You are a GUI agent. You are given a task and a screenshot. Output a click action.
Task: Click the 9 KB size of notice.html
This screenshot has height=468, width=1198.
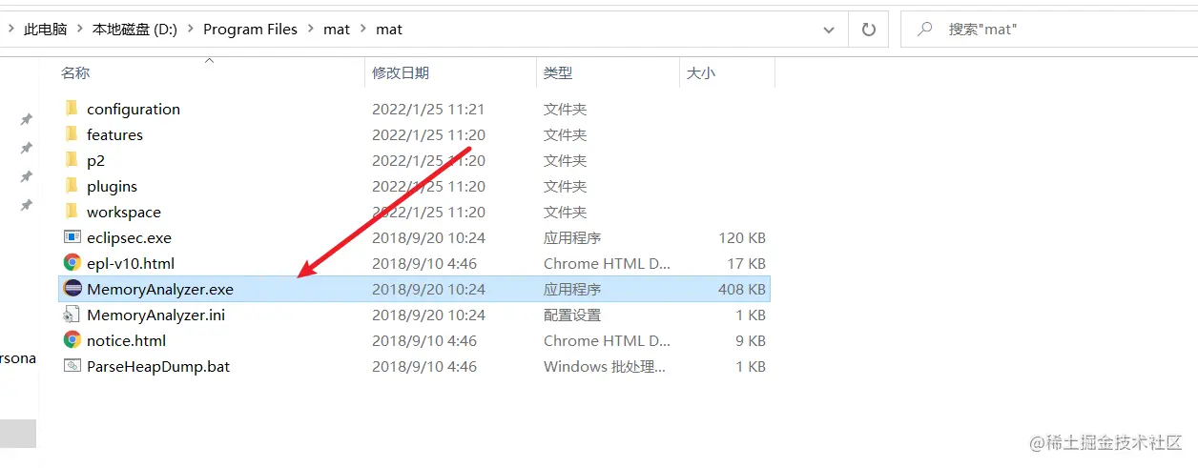[750, 340]
